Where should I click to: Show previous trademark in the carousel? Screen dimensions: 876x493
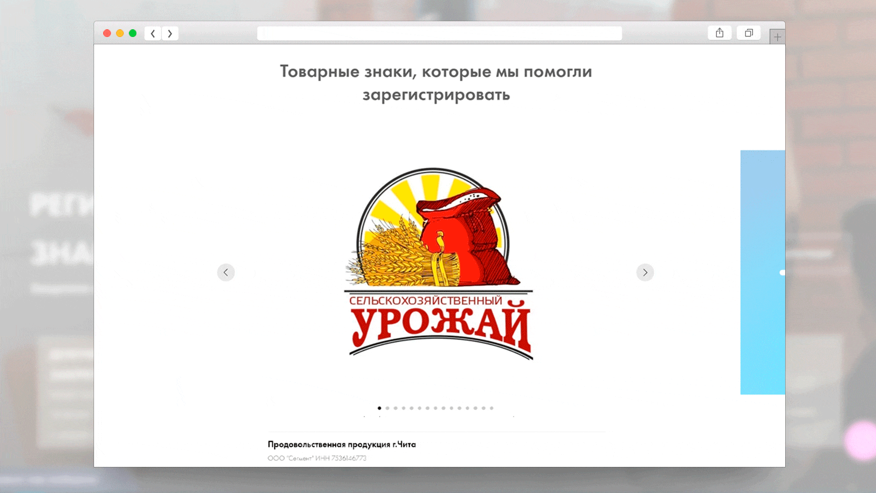tap(226, 273)
